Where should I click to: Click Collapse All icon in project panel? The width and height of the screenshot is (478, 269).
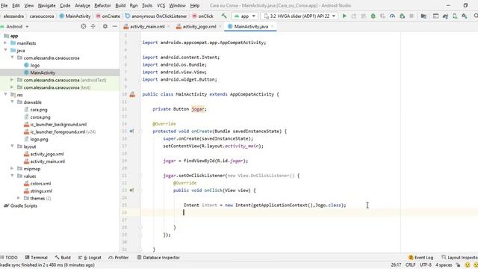[x=93, y=27]
